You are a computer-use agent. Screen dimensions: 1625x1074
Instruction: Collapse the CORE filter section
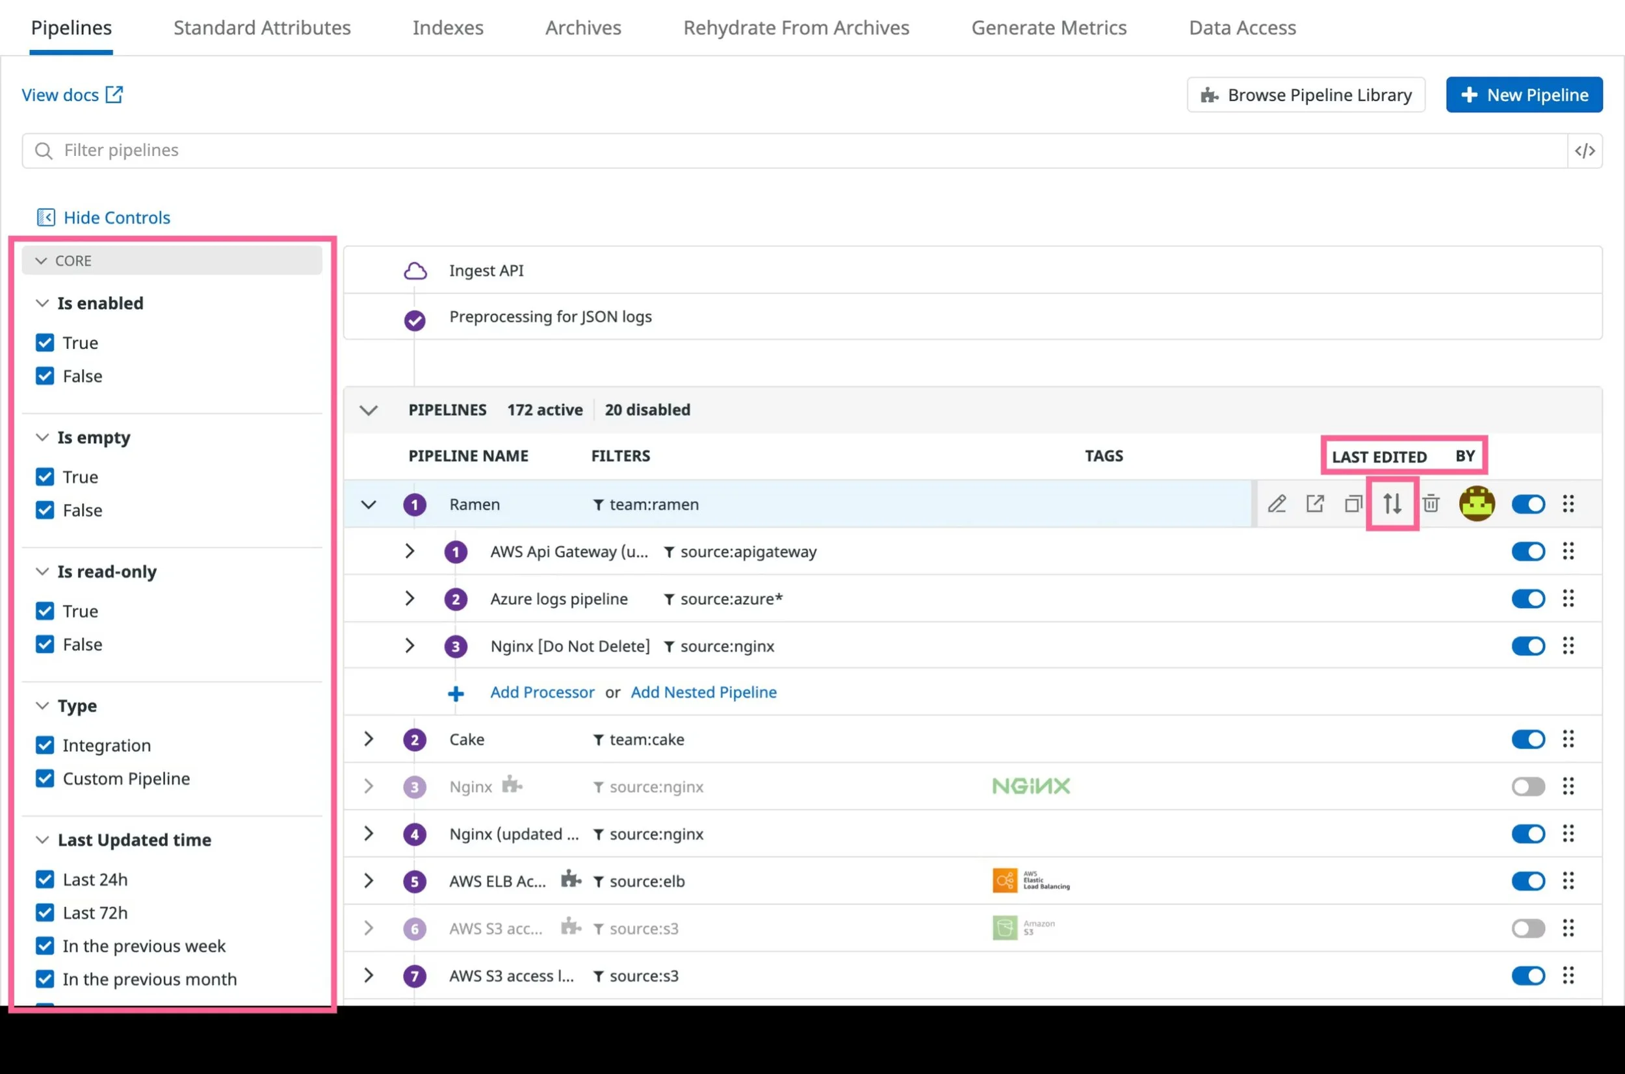(x=41, y=261)
